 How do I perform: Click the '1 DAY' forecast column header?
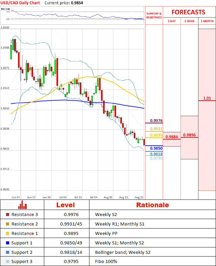[172, 21]
